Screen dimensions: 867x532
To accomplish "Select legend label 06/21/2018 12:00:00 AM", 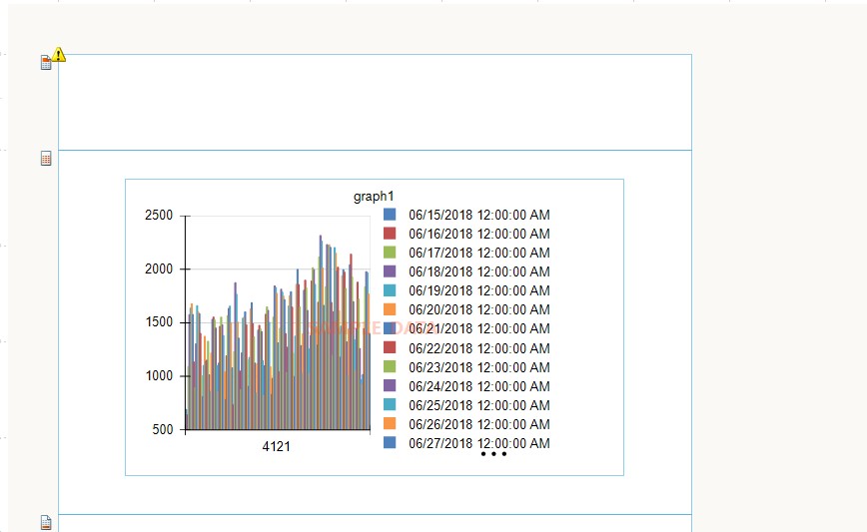I will [x=479, y=328].
